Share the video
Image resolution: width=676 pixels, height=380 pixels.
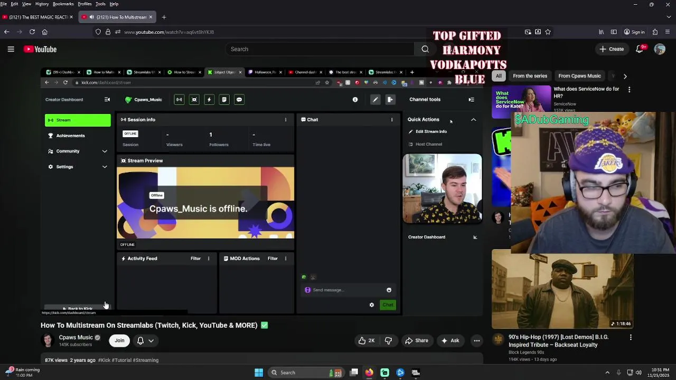(417, 340)
